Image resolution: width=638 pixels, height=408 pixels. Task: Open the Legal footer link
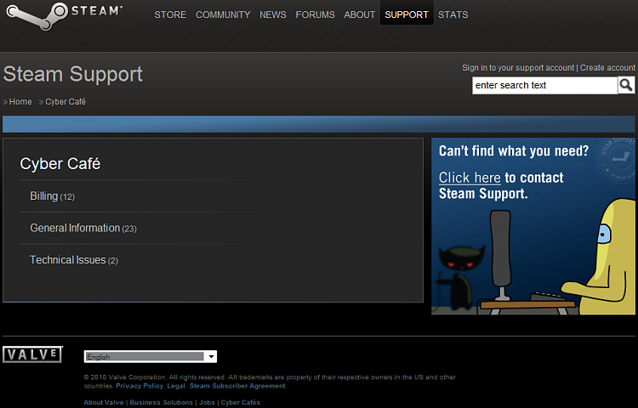click(176, 386)
